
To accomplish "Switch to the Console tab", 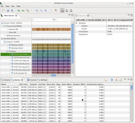I will [x=32, y=80].
